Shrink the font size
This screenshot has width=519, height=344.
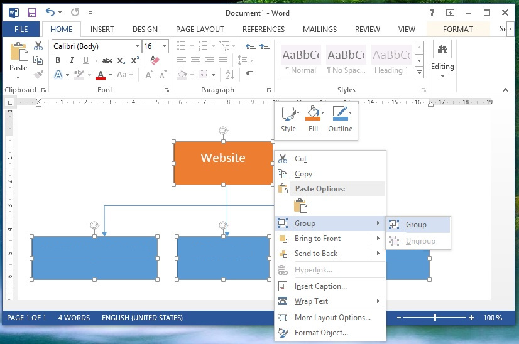pos(163,75)
